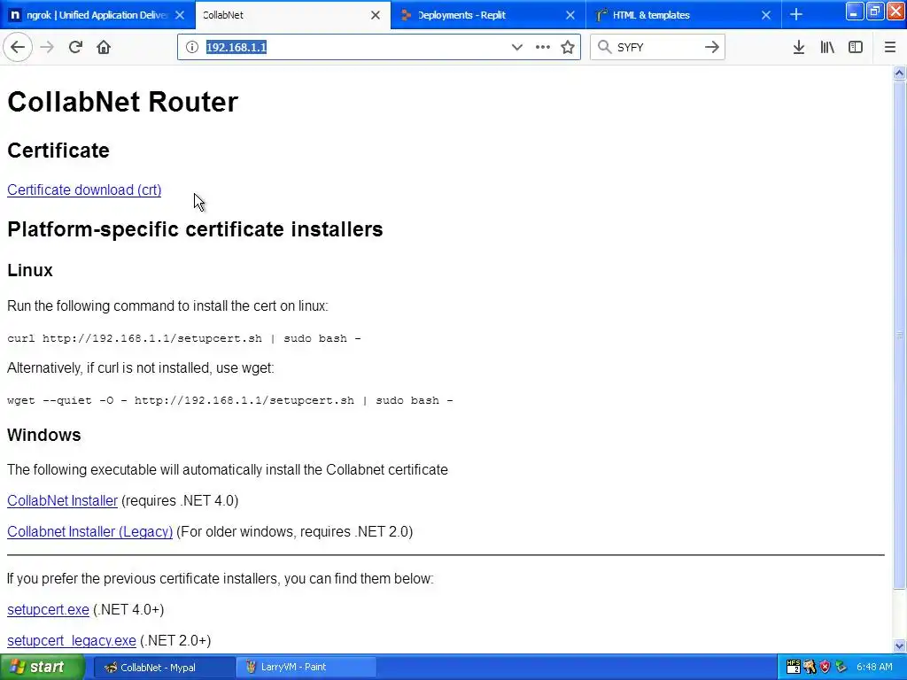Close the CollabNet tab
Screen dimensions: 907x680
pos(376,15)
